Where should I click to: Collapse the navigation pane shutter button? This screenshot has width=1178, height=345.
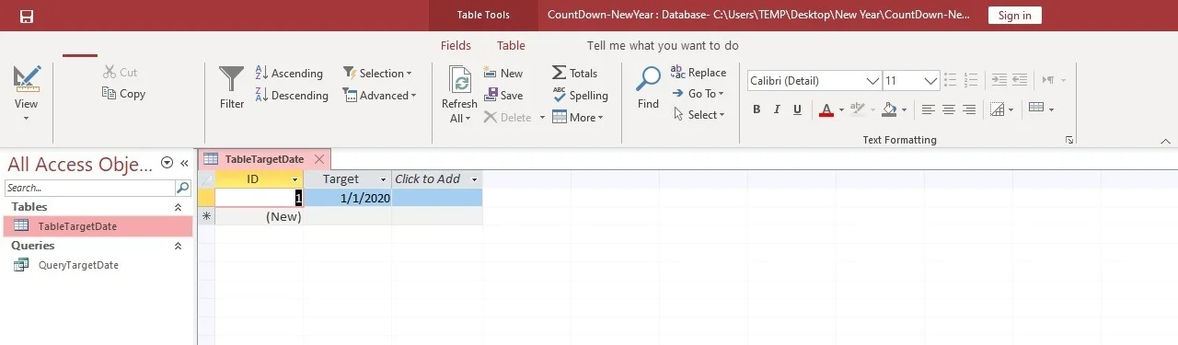tap(184, 163)
